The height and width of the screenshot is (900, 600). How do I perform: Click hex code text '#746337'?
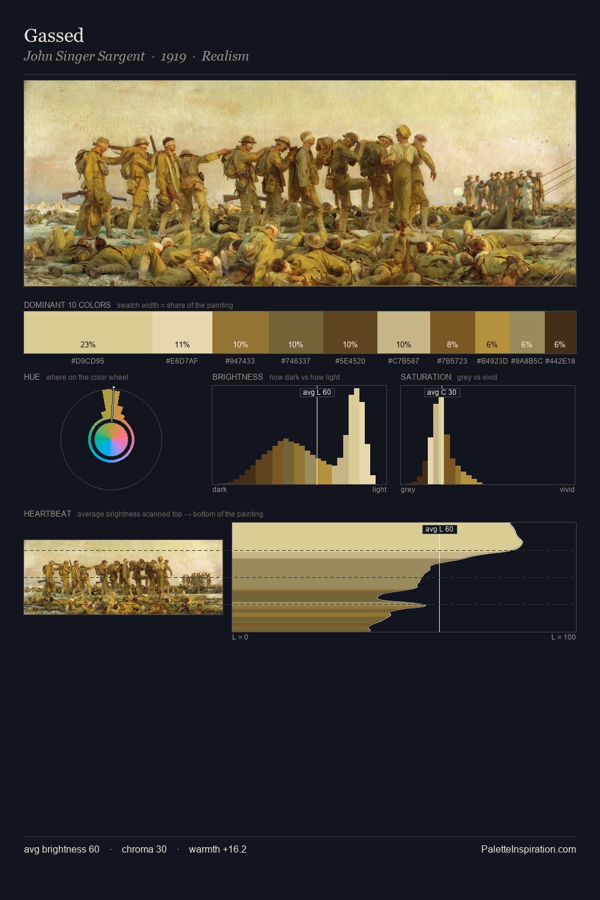pyautogui.click(x=296, y=361)
